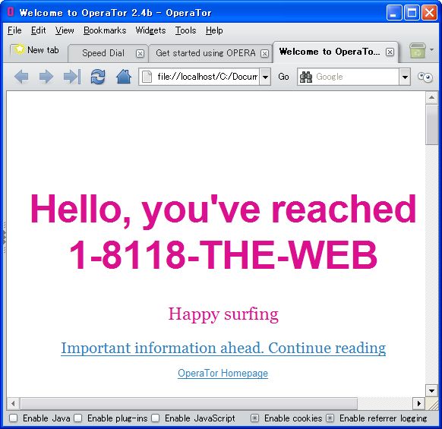The image size is (442, 429).
Task: Expand the arrow next to the trash can
Action: point(431,50)
